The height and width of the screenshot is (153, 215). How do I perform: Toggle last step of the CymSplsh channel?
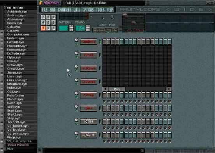point(169,135)
